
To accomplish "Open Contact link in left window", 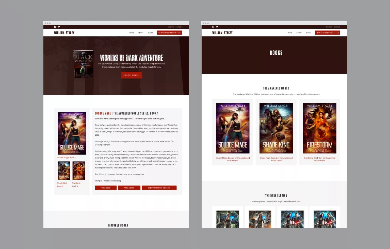I will [178, 27].
